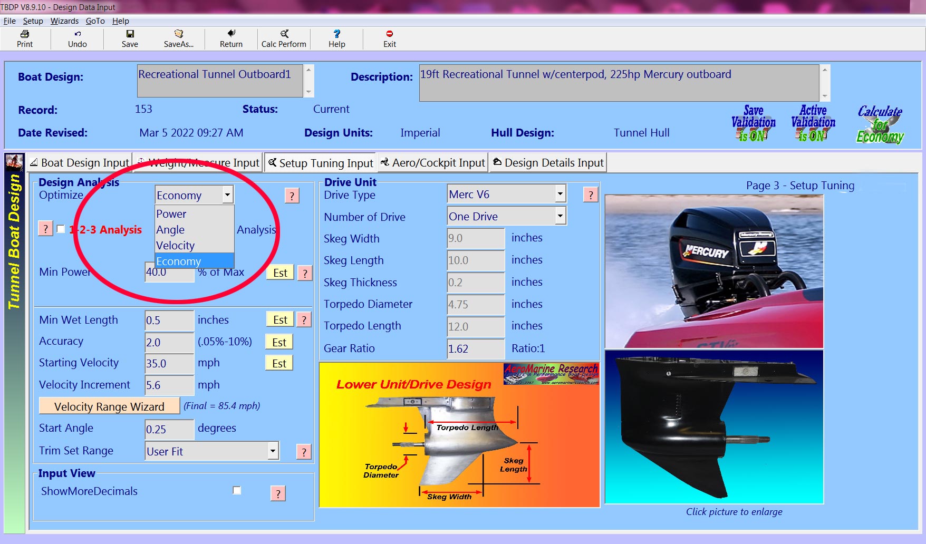The width and height of the screenshot is (926, 544).
Task: Click the Gear Ratio input field
Action: [476, 349]
